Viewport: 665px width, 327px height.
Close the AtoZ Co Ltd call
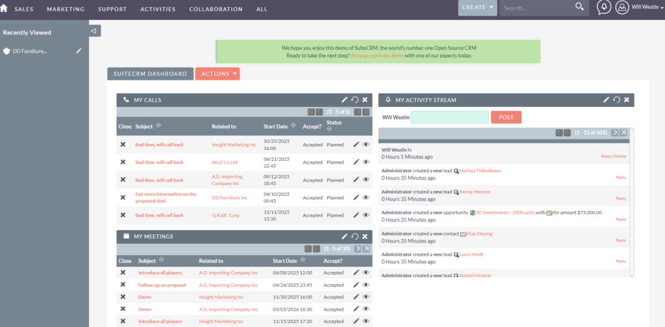click(x=123, y=162)
